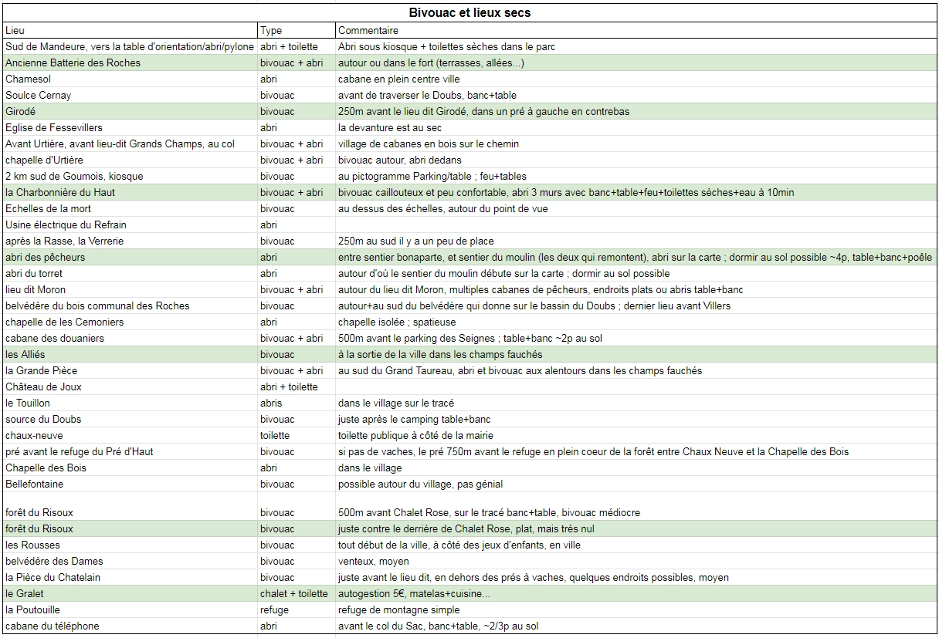Select the 'Château de Joux' cell
The height and width of the screenshot is (638, 939).
(131, 387)
